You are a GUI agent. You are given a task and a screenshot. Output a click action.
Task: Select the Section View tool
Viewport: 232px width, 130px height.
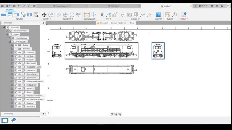click(17, 15)
